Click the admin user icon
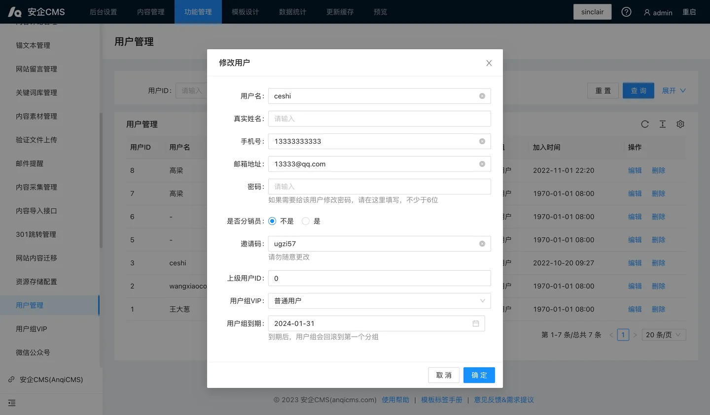Screen dimensions: 710x415 (647, 12)
